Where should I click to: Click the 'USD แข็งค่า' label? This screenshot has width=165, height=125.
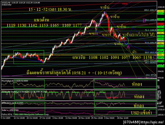point(141,113)
